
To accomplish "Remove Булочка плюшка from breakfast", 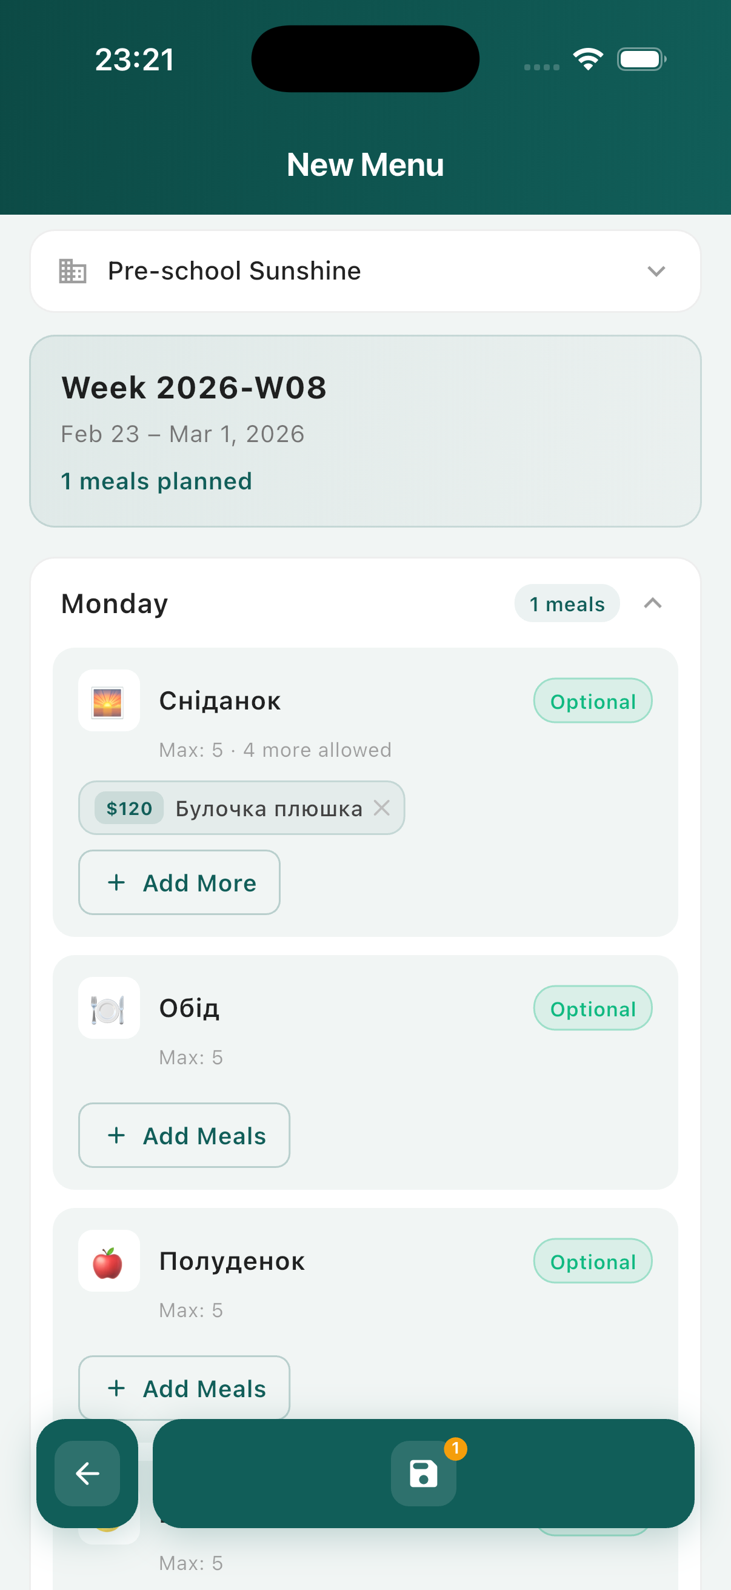I will point(382,807).
